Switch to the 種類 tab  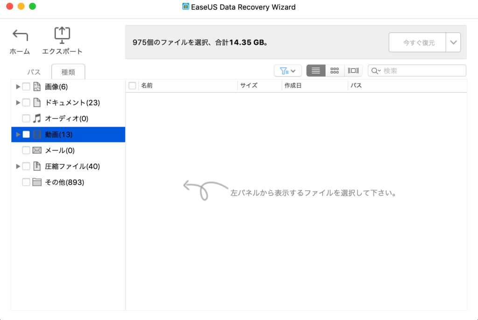68,72
